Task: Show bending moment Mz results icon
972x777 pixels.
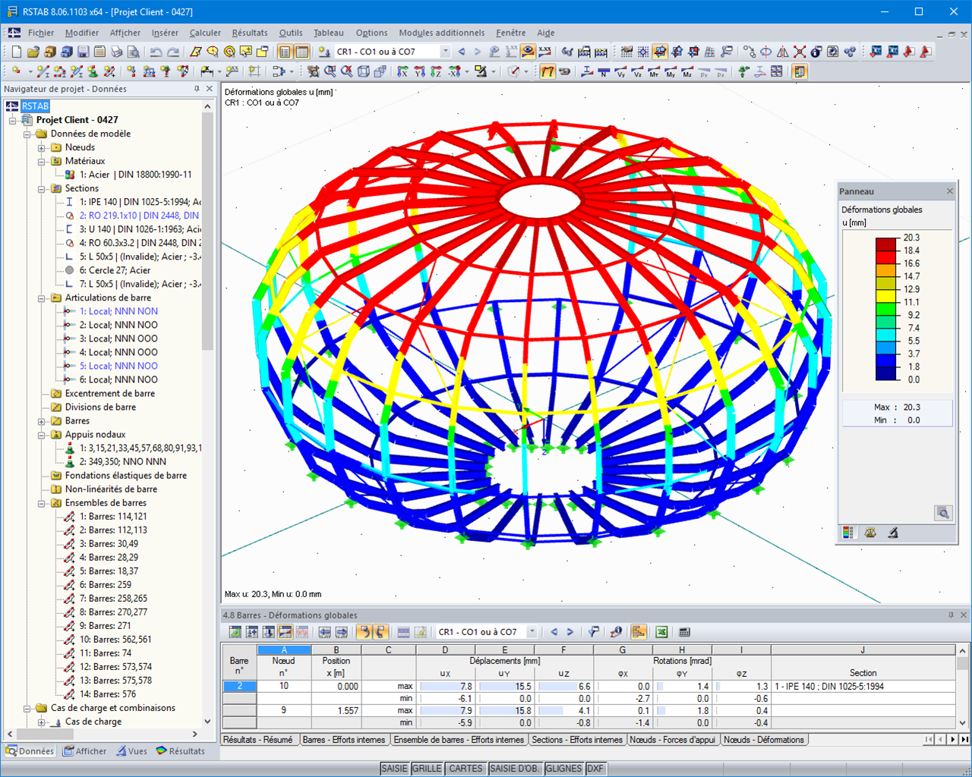Action: pos(687,71)
